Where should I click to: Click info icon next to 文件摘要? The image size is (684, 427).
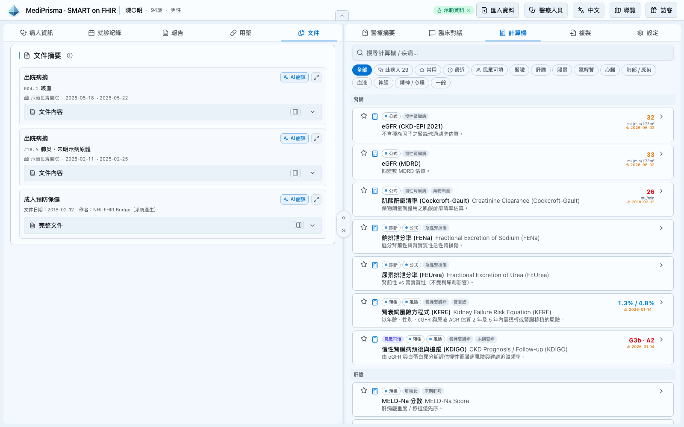tap(70, 56)
